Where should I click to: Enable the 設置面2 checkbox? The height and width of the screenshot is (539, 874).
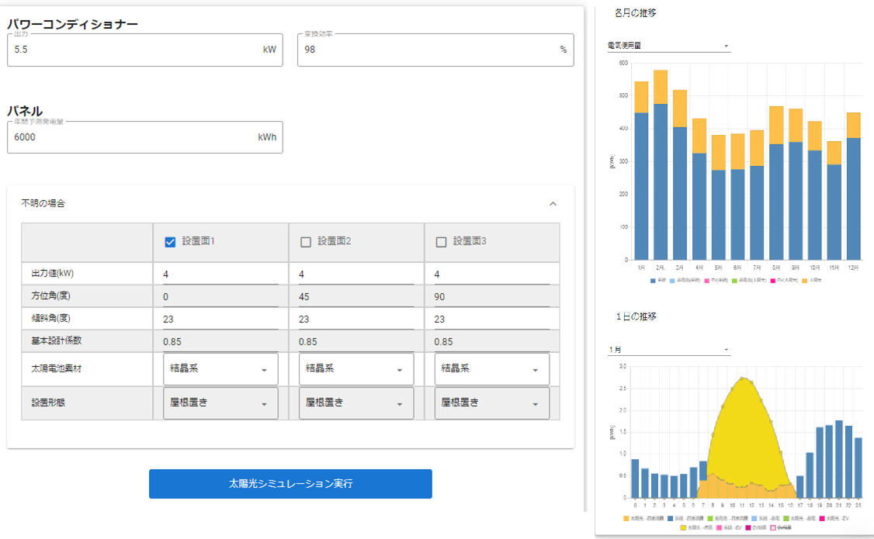tap(306, 242)
